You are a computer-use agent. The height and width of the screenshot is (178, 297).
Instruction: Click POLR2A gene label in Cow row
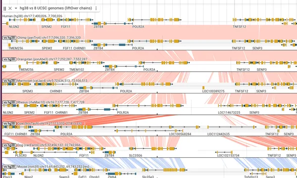coord(66,134)
